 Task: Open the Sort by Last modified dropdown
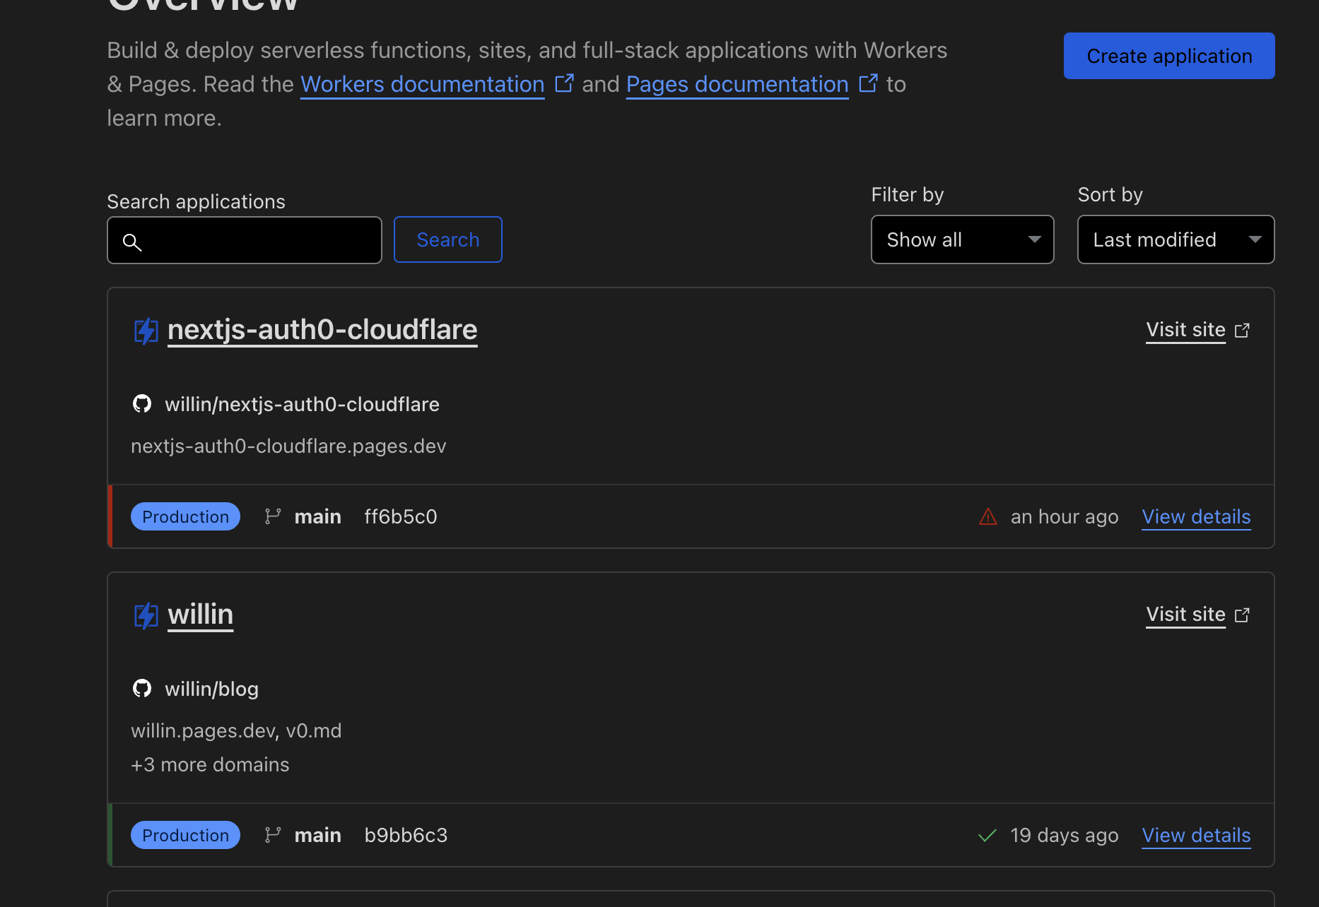click(x=1176, y=240)
